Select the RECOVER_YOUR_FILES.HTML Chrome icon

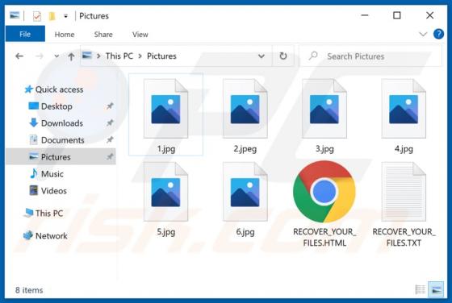coord(324,192)
